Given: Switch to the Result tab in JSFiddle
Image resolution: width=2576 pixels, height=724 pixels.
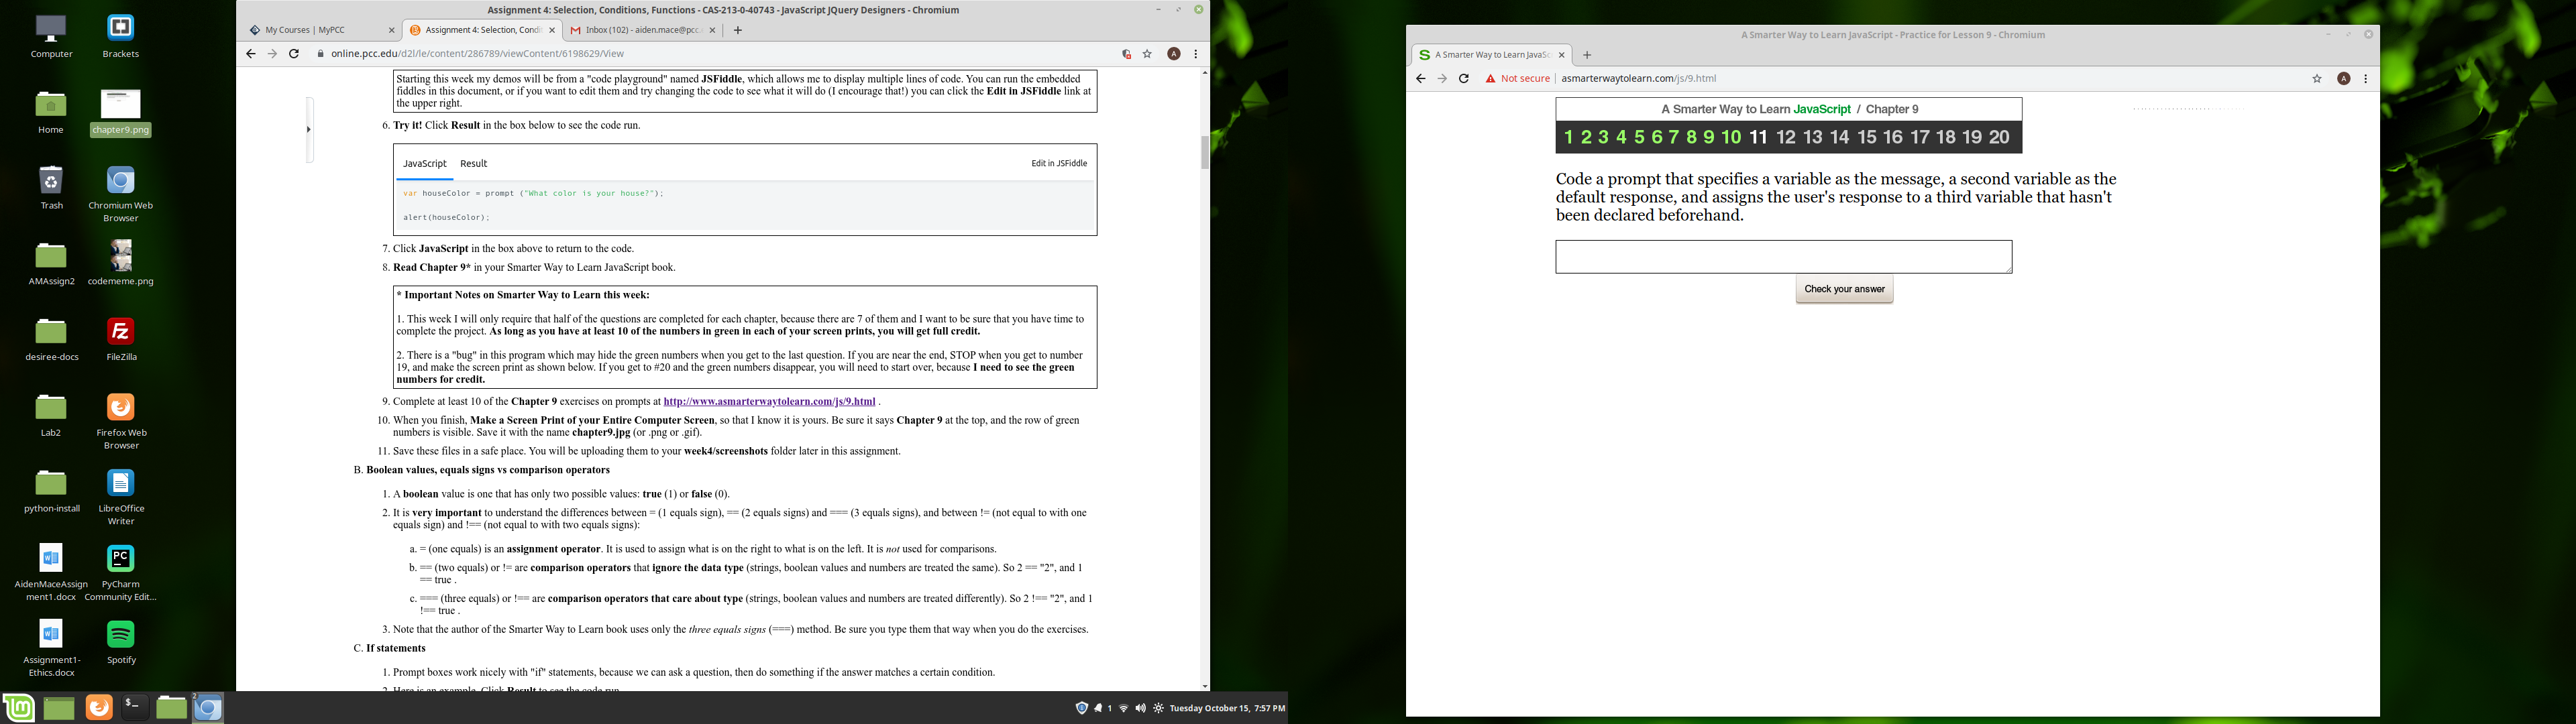Looking at the screenshot, I should click(473, 164).
